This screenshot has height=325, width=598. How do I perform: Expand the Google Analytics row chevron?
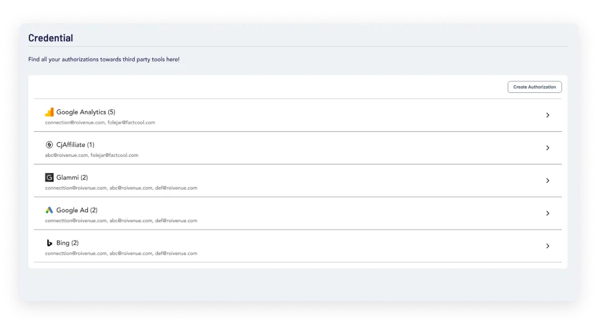[548, 115]
